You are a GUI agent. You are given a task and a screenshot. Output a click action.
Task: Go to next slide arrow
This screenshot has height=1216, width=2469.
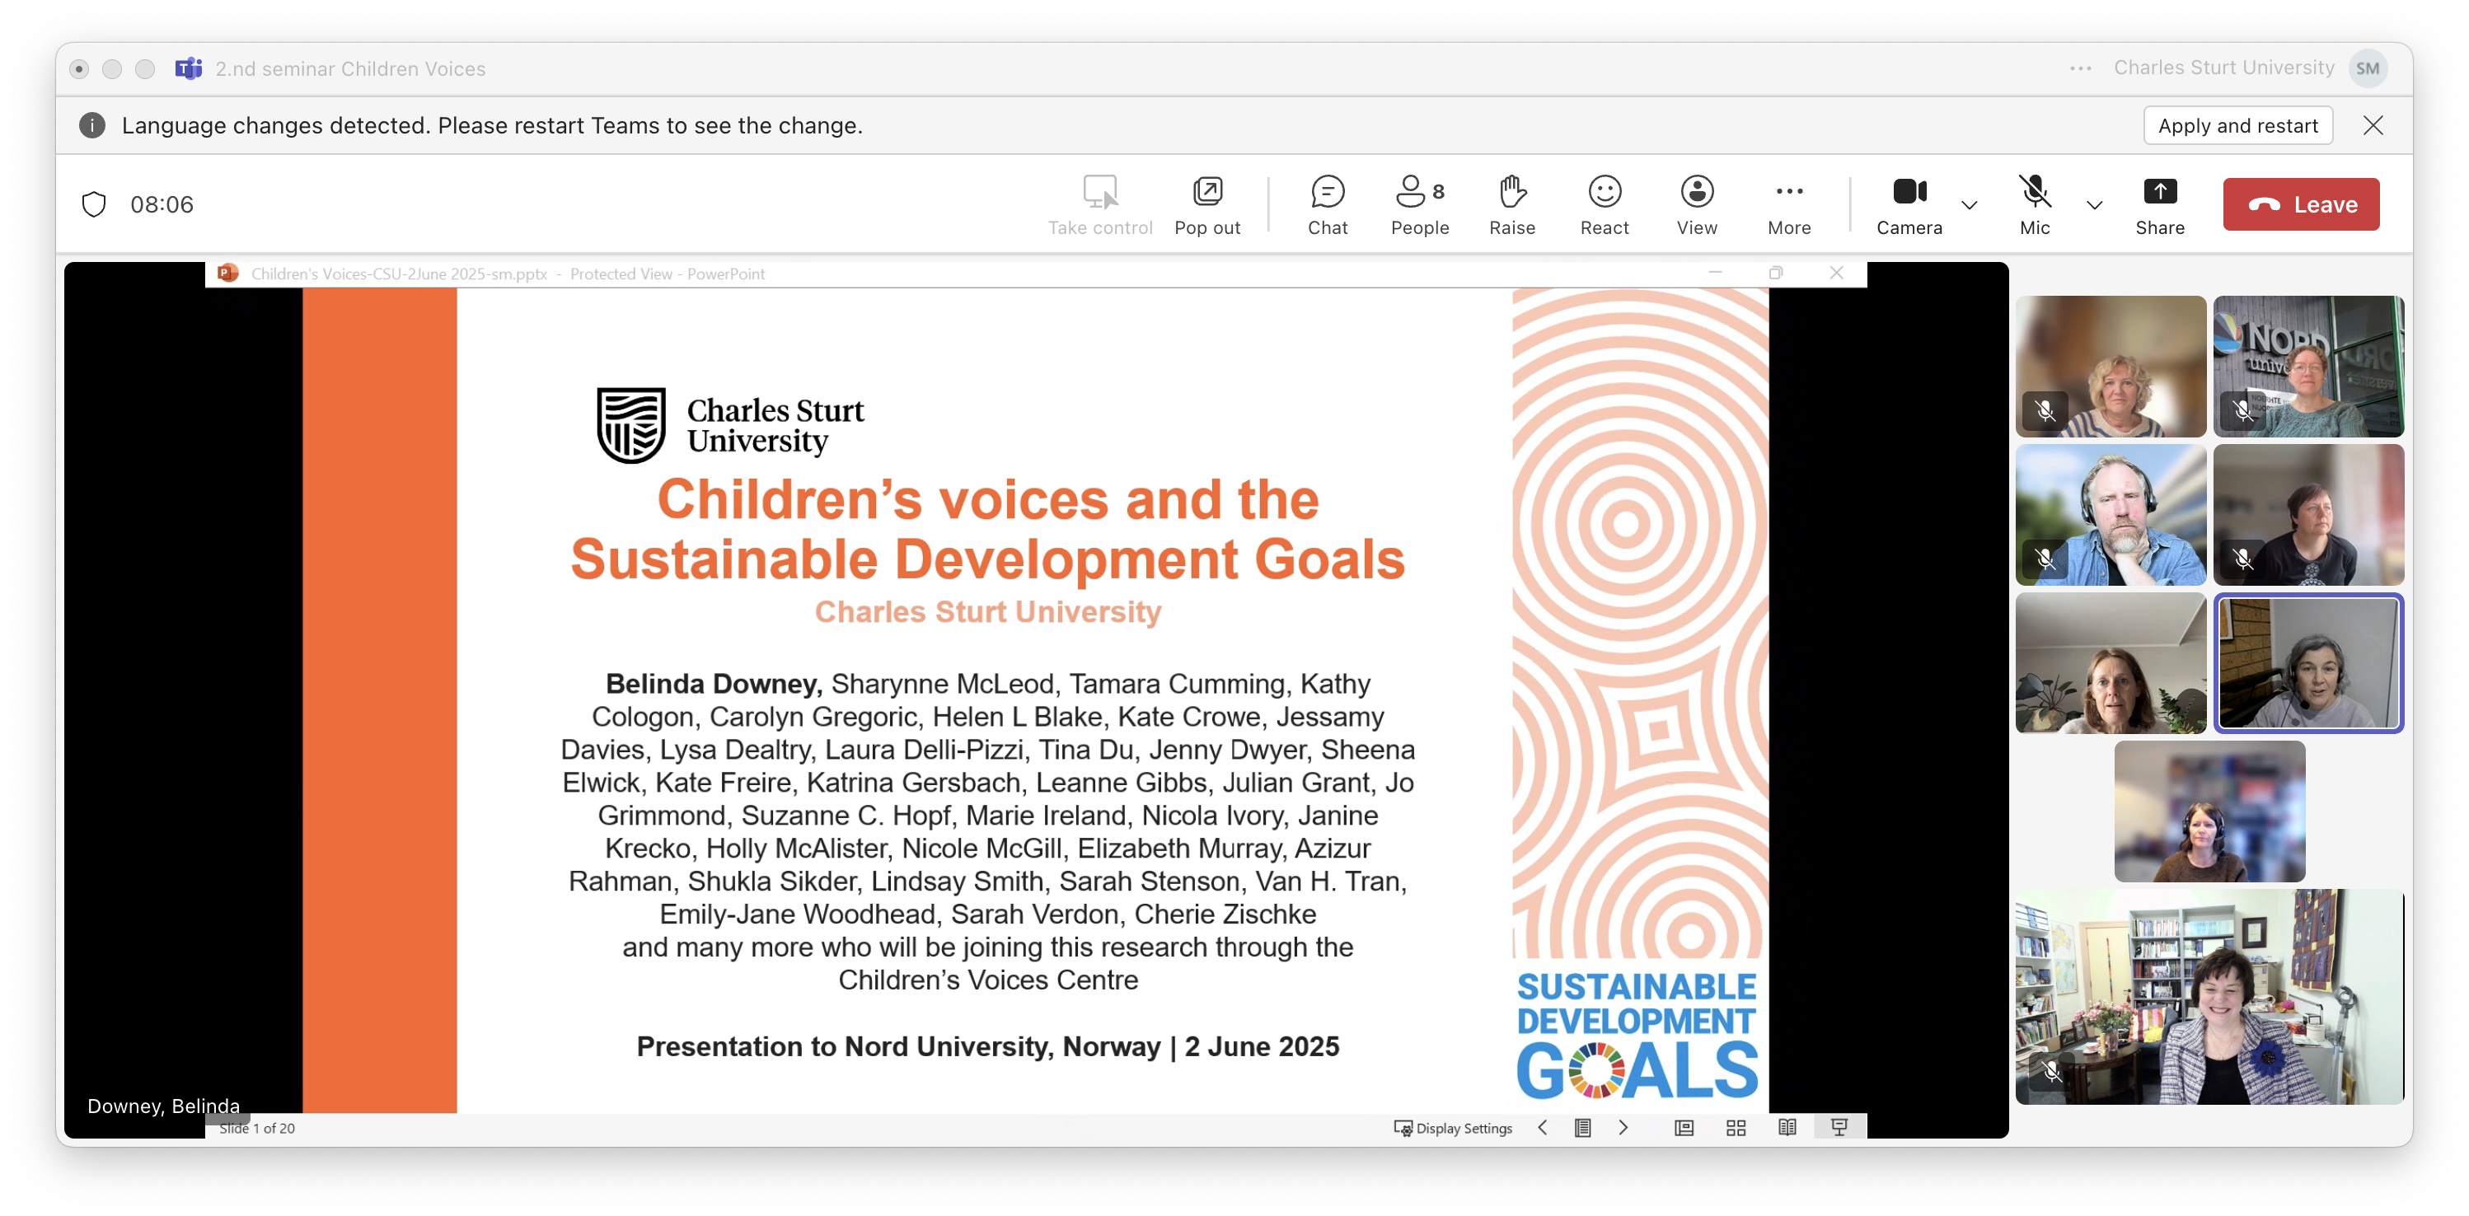tap(1623, 1128)
